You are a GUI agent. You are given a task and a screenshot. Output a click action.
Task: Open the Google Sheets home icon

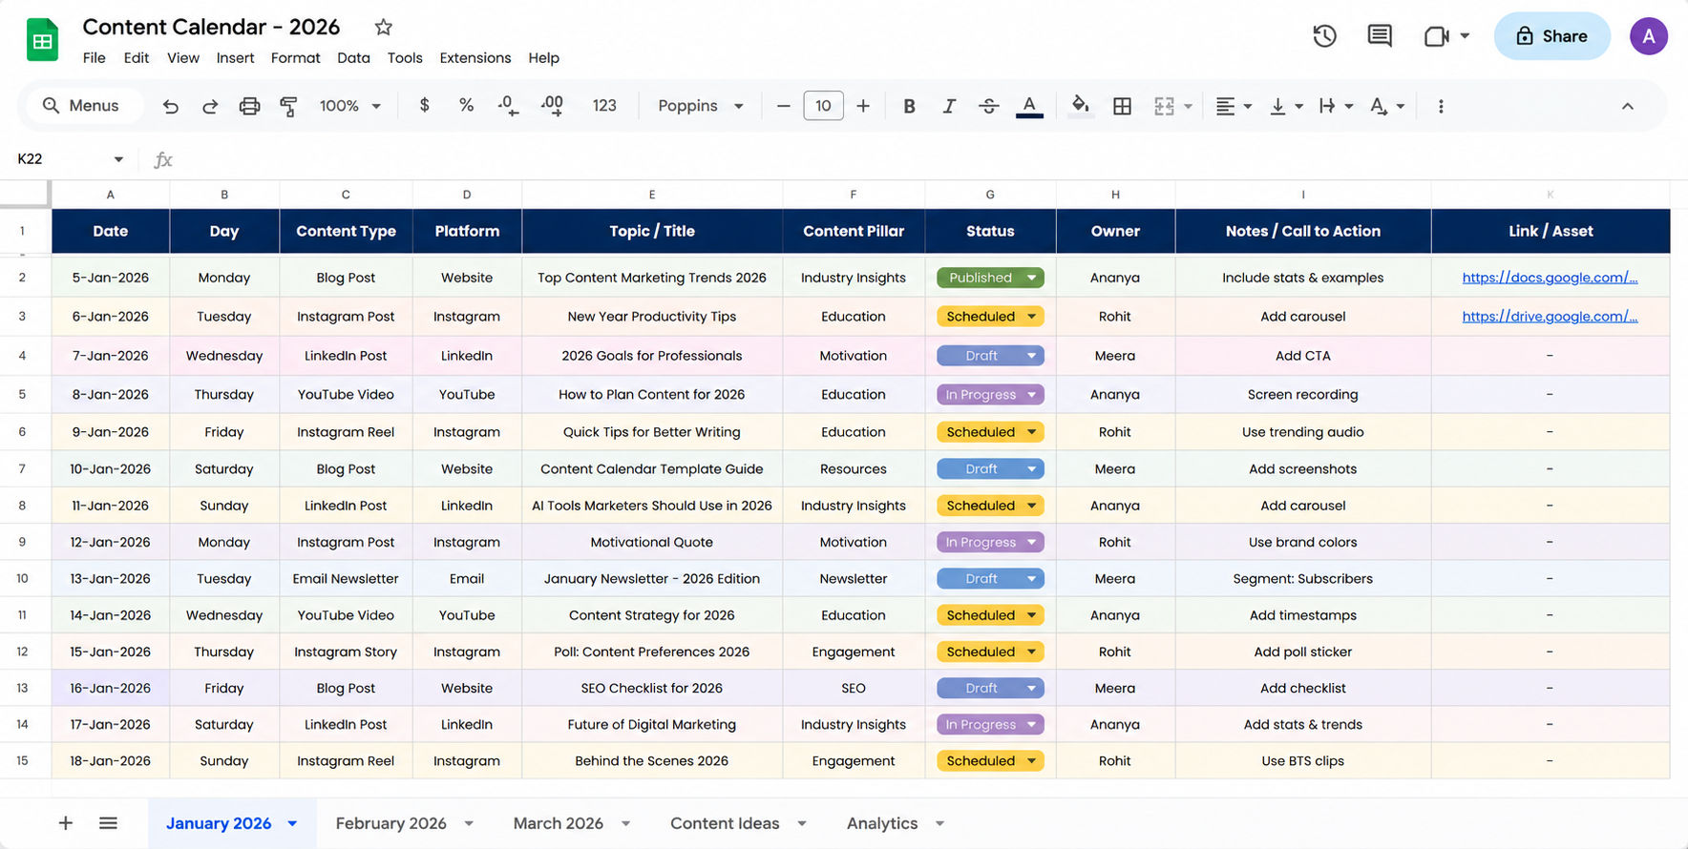[x=42, y=40]
